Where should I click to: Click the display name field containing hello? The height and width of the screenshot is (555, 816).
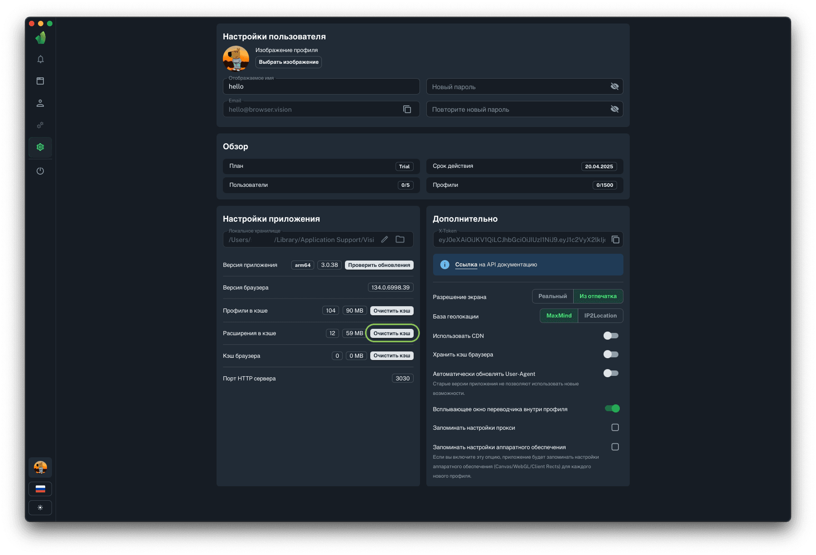click(321, 86)
